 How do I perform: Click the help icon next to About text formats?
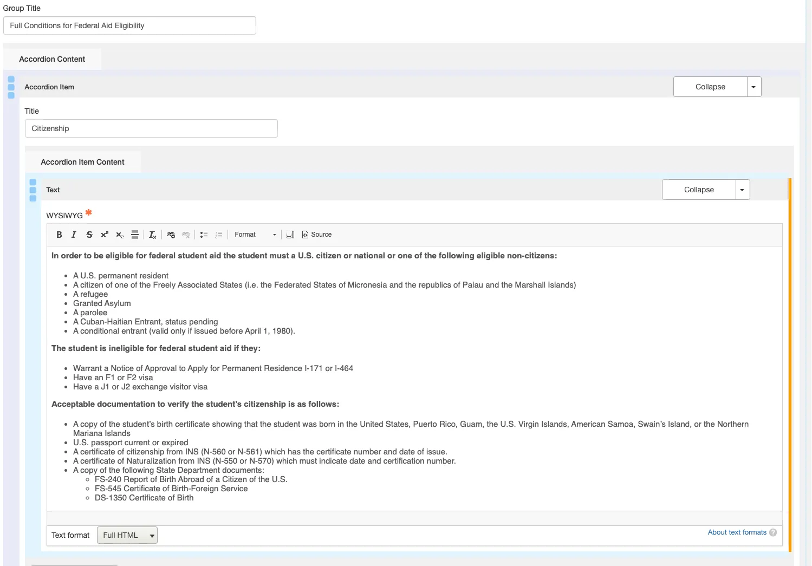point(773,532)
